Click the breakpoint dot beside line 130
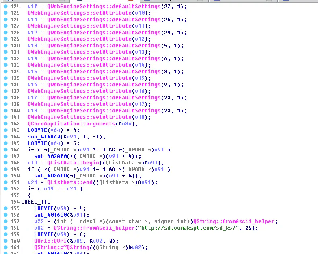Screen dimensions: 318x254 [x=5, y=46]
